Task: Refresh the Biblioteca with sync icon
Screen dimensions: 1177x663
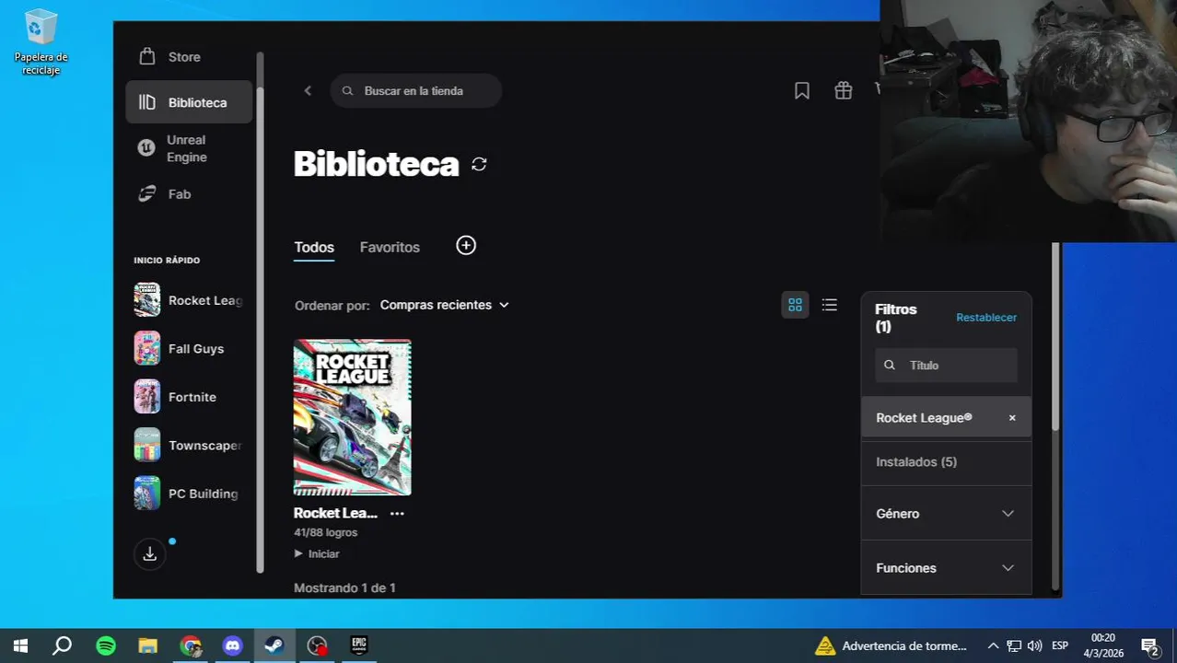Action: 479,164
